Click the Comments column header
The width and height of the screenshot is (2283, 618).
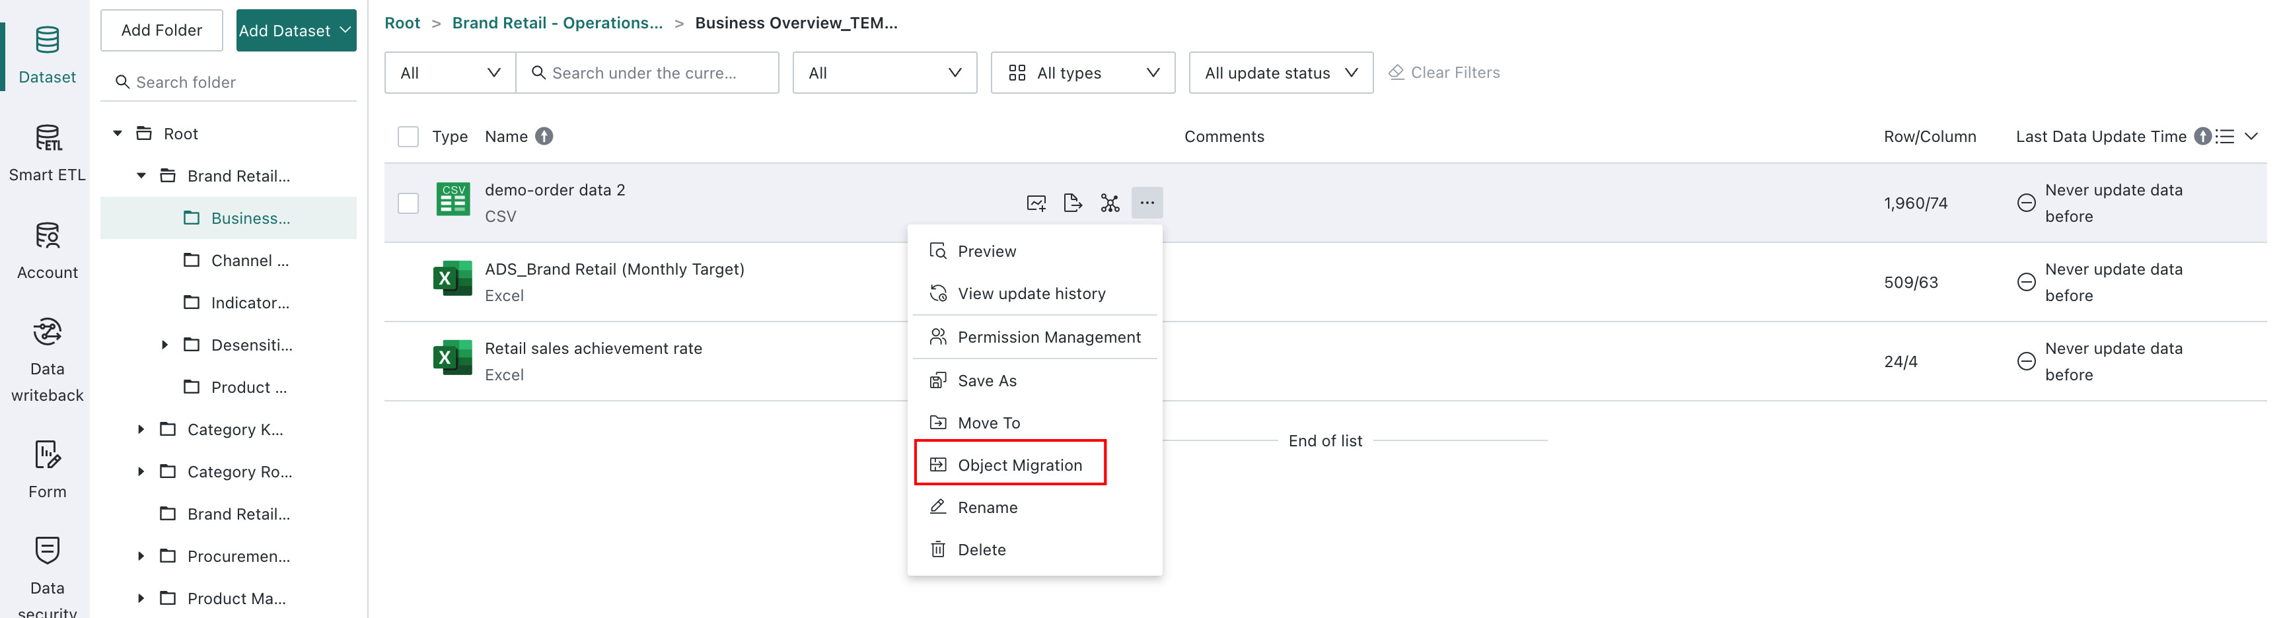point(1224,137)
